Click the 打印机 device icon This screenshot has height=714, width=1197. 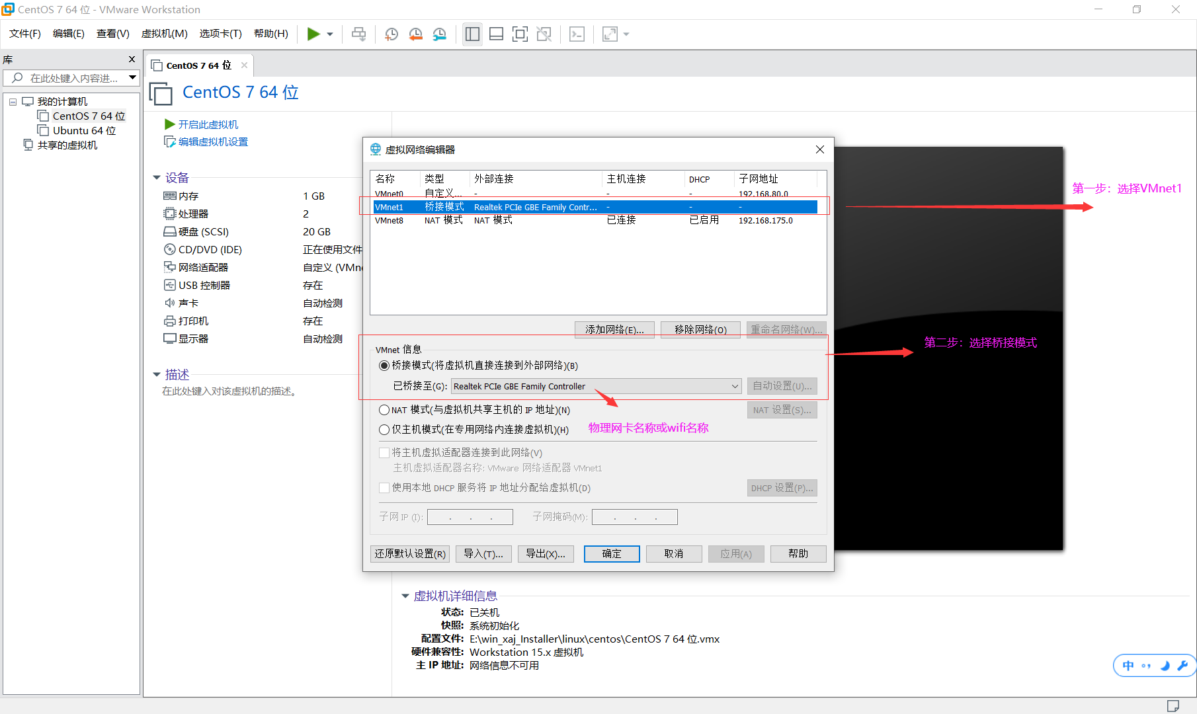[169, 321]
